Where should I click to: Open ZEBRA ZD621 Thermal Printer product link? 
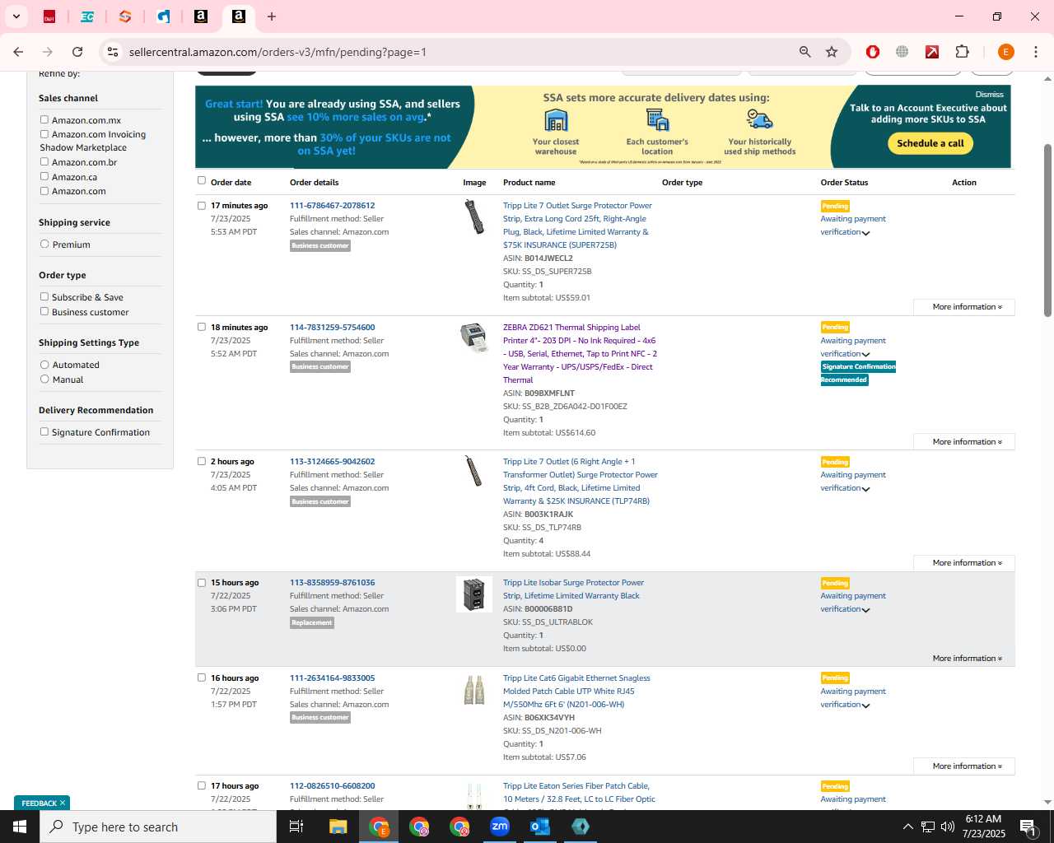pos(580,354)
